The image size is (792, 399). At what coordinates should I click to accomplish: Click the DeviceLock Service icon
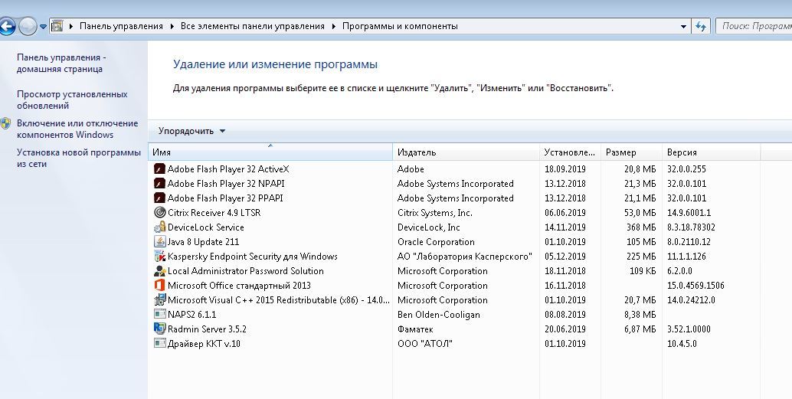point(159,227)
